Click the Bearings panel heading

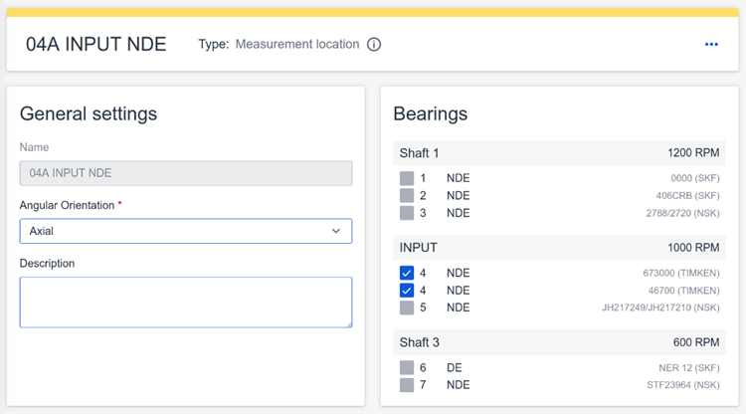click(431, 113)
